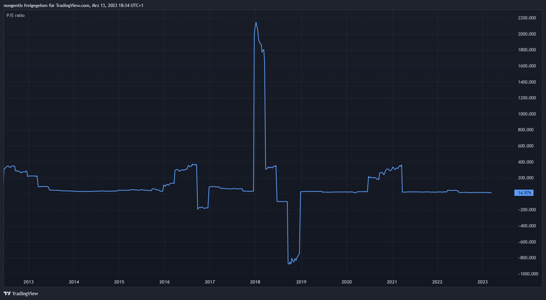The height and width of the screenshot is (300, 546).
Task: Select the 2021 label on time axis
Action: pos(392,282)
